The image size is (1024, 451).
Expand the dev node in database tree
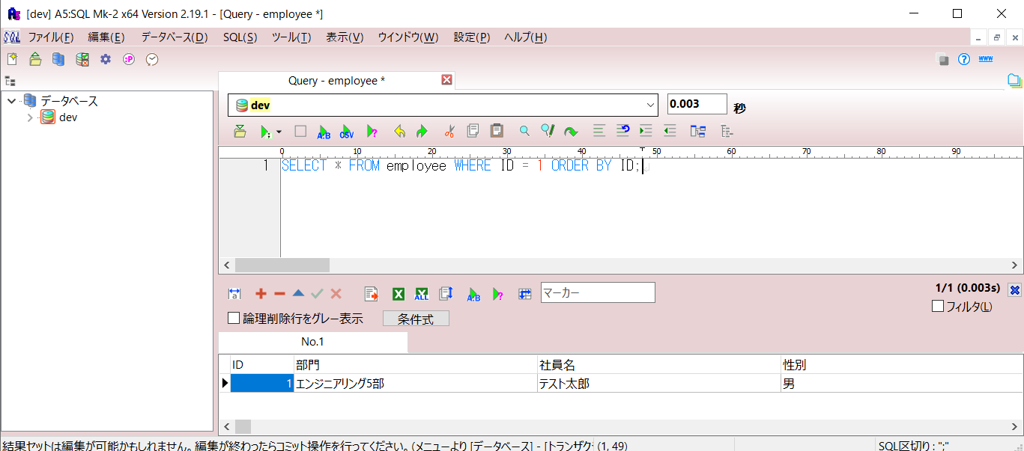[30, 117]
